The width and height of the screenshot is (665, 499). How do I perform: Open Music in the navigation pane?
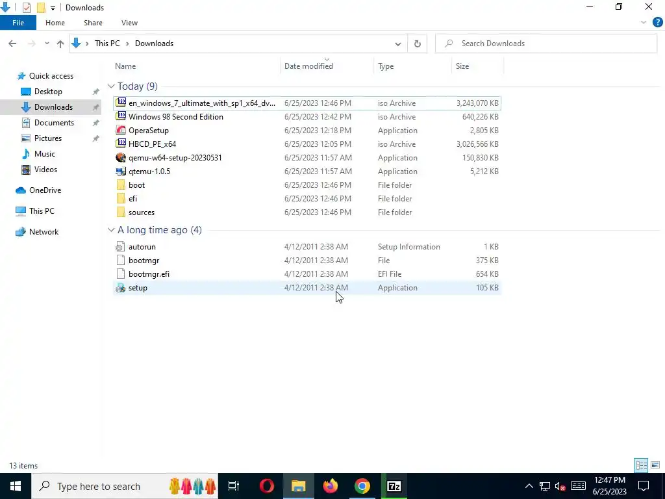[45, 153]
